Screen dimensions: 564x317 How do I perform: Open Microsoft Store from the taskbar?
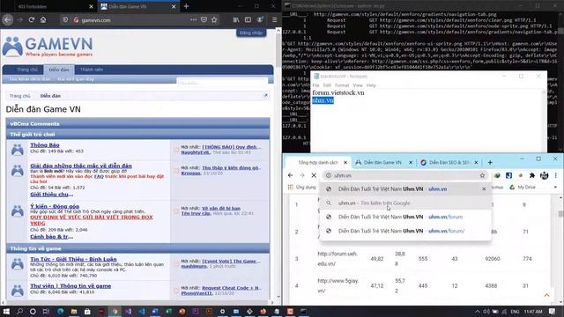click(x=87, y=311)
